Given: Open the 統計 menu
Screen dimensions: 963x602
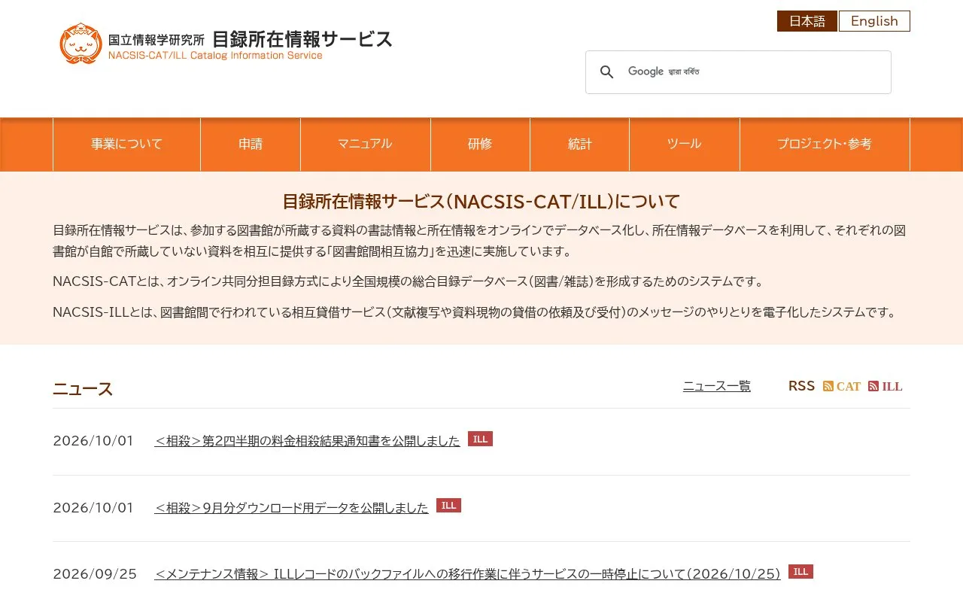Looking at the screenshot, I should (x=579, y=144).
